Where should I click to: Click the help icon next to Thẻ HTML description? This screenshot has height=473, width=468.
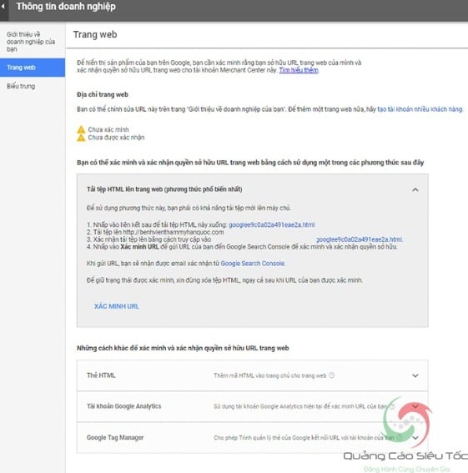pos(332,375)
